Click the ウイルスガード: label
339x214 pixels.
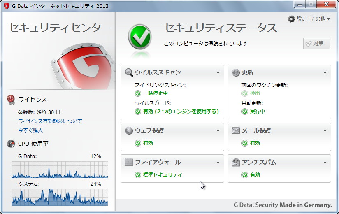click(153, 103)
